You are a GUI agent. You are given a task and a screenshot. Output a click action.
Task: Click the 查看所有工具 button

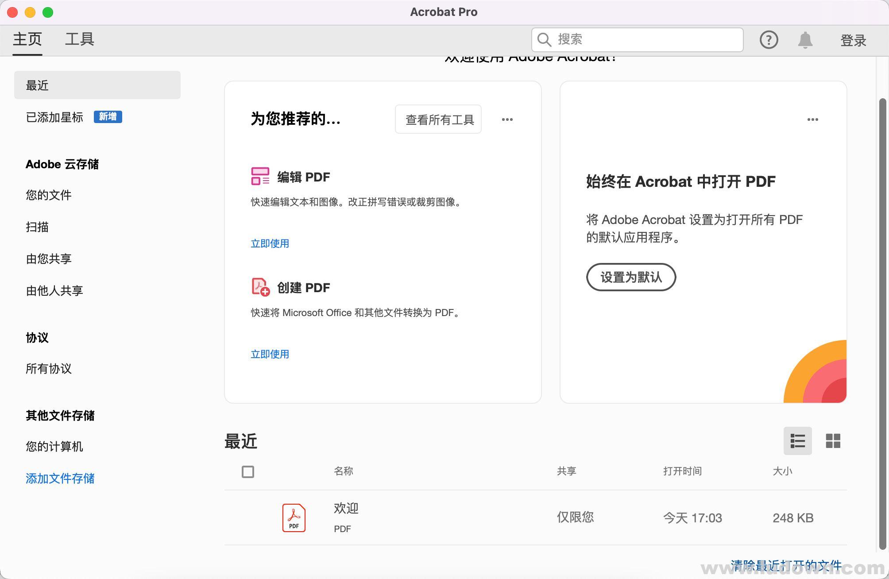pyautogui.click(x=438, y=119)
